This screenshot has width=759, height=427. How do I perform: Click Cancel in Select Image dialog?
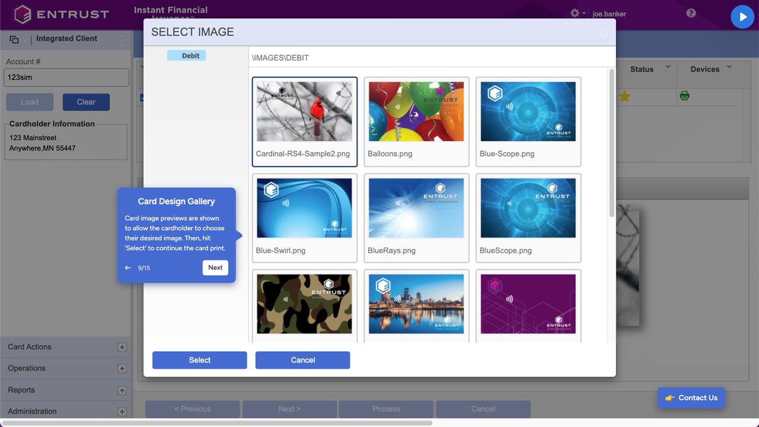click(302, 360)
